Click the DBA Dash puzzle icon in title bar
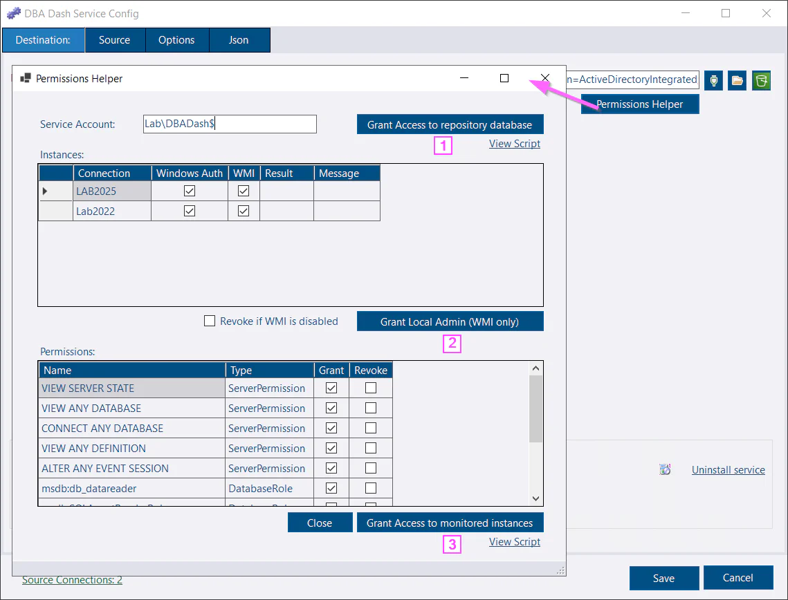788x600 pixels. point(14,13)
